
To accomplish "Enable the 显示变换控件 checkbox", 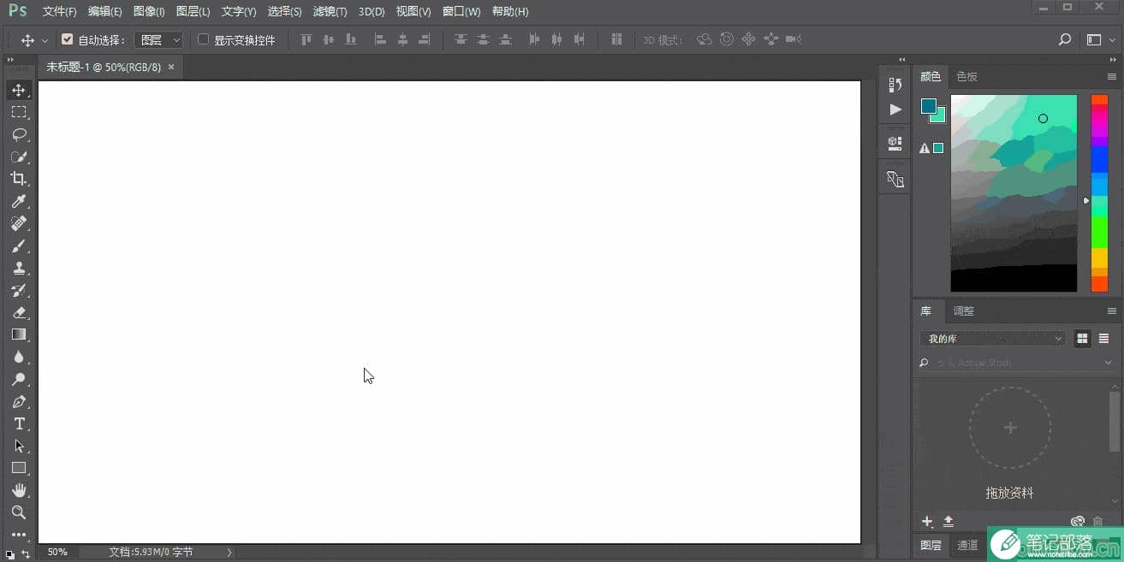I will [203, 39].
